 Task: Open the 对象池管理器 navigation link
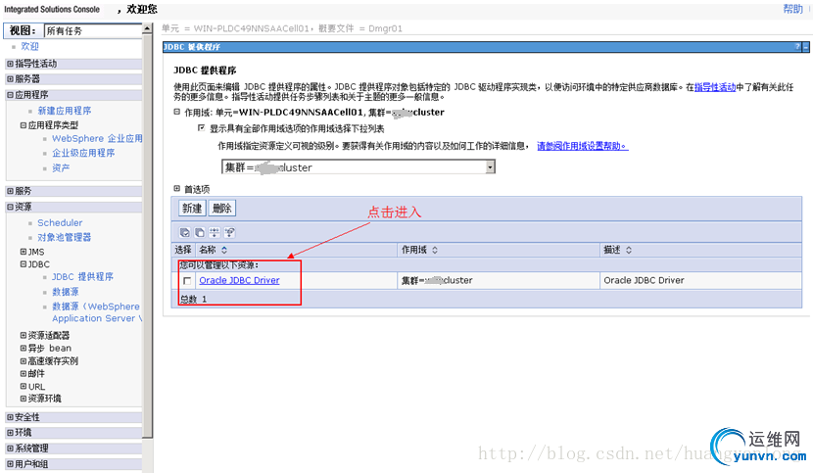tap(65, 237)
